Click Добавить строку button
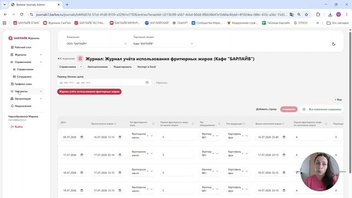Viewport: 352px width, 198px height. click(266, 109)
